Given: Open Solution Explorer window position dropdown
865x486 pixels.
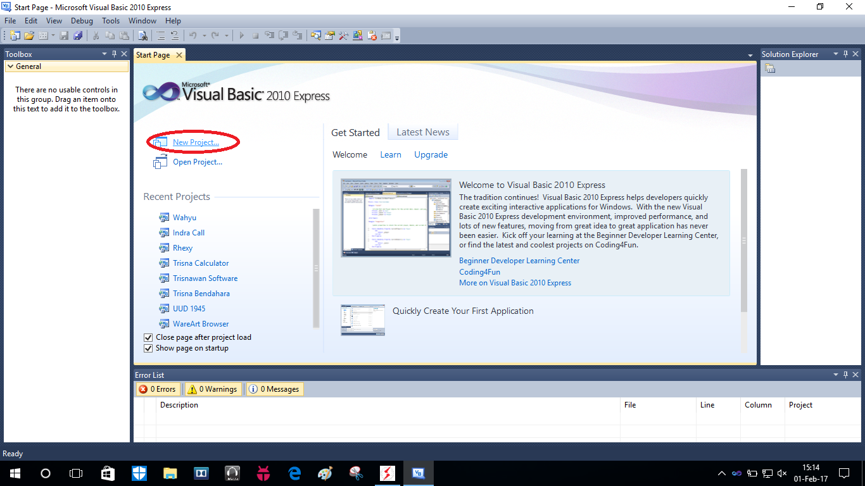Looking at the screenshot, I should [x=836, y=54].
